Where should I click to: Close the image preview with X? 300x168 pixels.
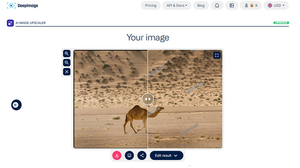point(67,72)
